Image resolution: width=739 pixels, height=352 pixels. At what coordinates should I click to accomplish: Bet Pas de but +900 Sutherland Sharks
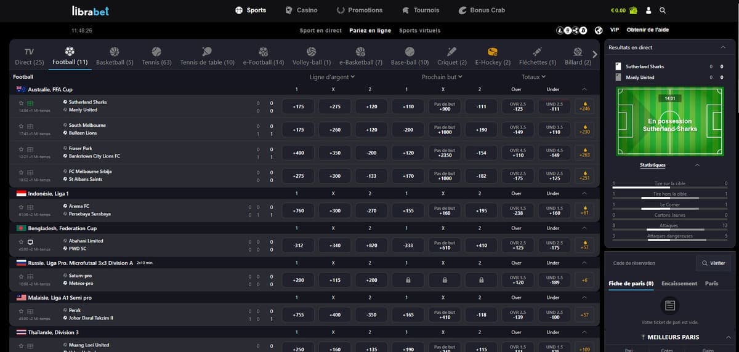(x=445, y=106)
